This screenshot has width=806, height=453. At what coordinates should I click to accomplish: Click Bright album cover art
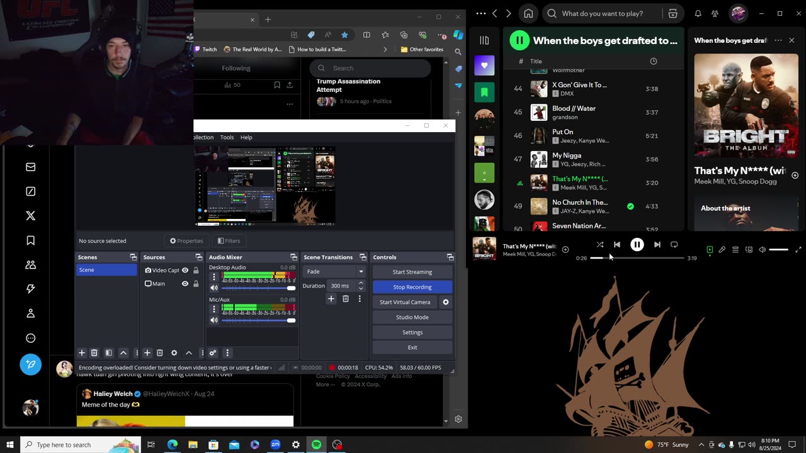point(746,105)
